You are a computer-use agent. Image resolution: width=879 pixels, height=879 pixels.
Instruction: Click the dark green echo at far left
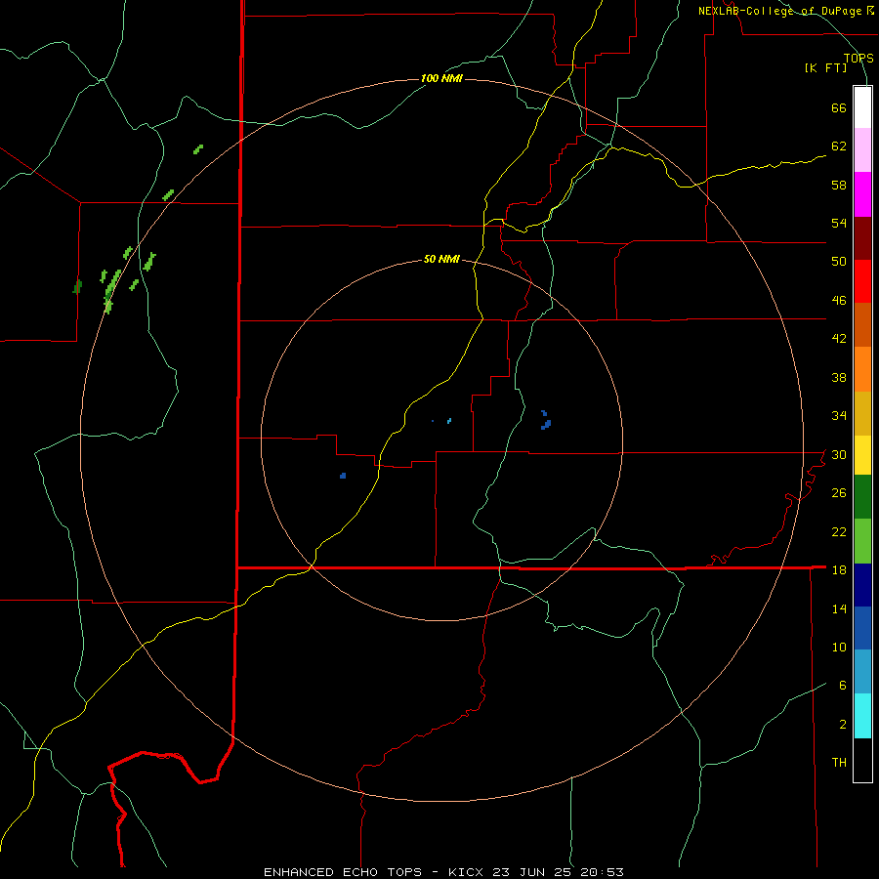click(x=77, y=286)
